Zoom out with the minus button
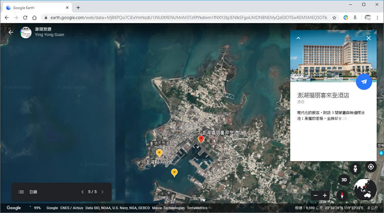 point(315,196)
